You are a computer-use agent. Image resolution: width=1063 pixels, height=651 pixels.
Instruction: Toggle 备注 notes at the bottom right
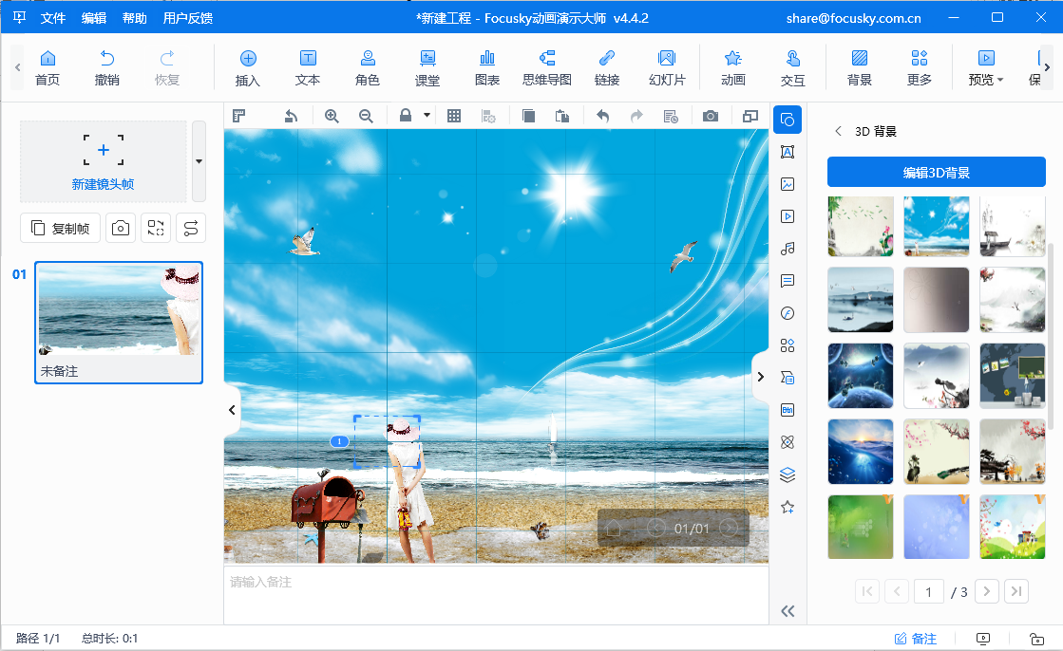click(914, 639)
